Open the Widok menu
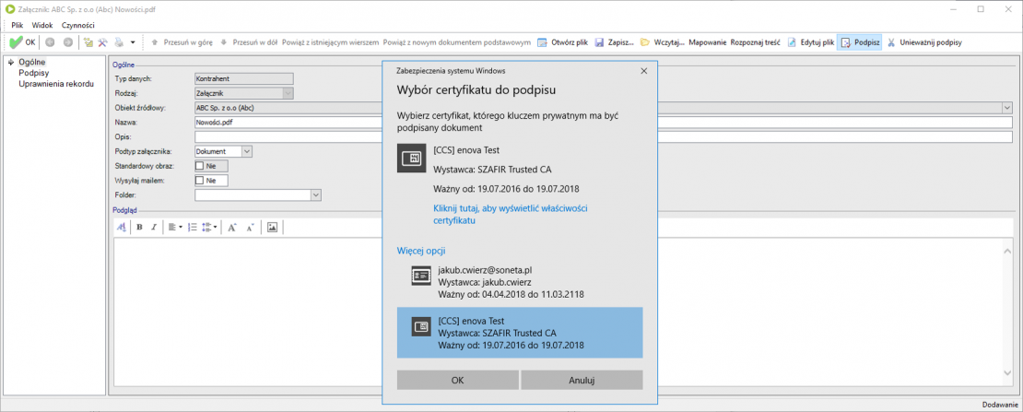Image resolution: width=1023 pixels, height=412 pixels. (x=42, y=25)
